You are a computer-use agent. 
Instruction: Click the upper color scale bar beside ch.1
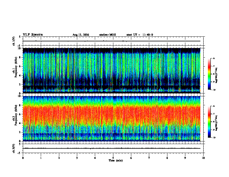[209, 74]
